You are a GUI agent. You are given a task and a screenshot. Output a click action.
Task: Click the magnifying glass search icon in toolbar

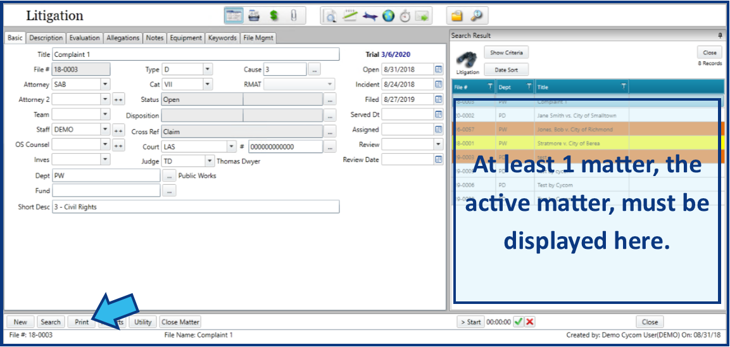point(476,16)
